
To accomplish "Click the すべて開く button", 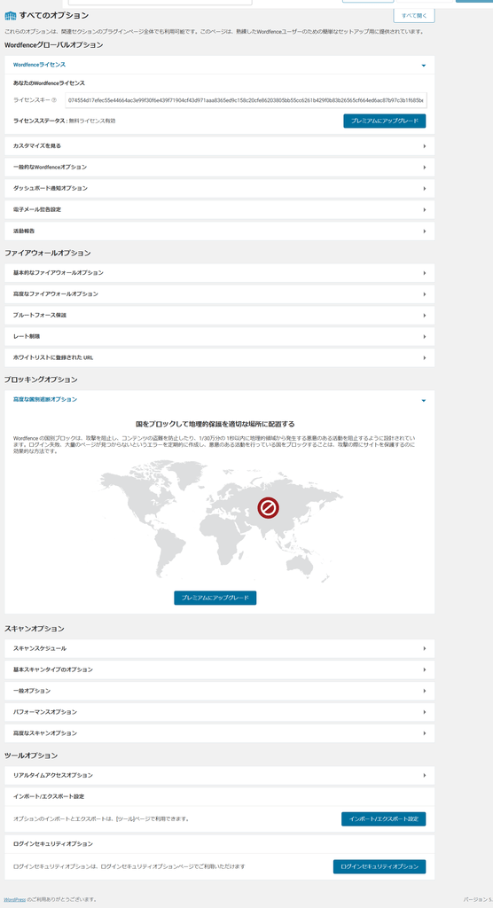I will [413, 16].
